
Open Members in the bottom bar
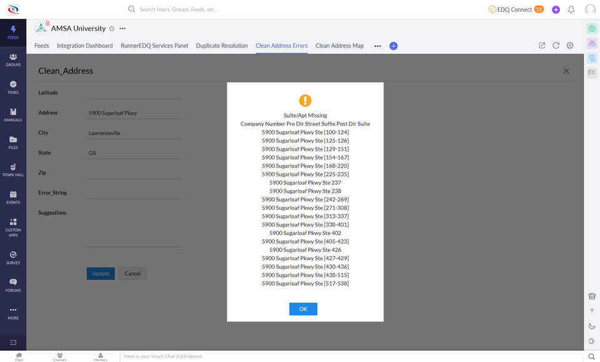point(101,356)
